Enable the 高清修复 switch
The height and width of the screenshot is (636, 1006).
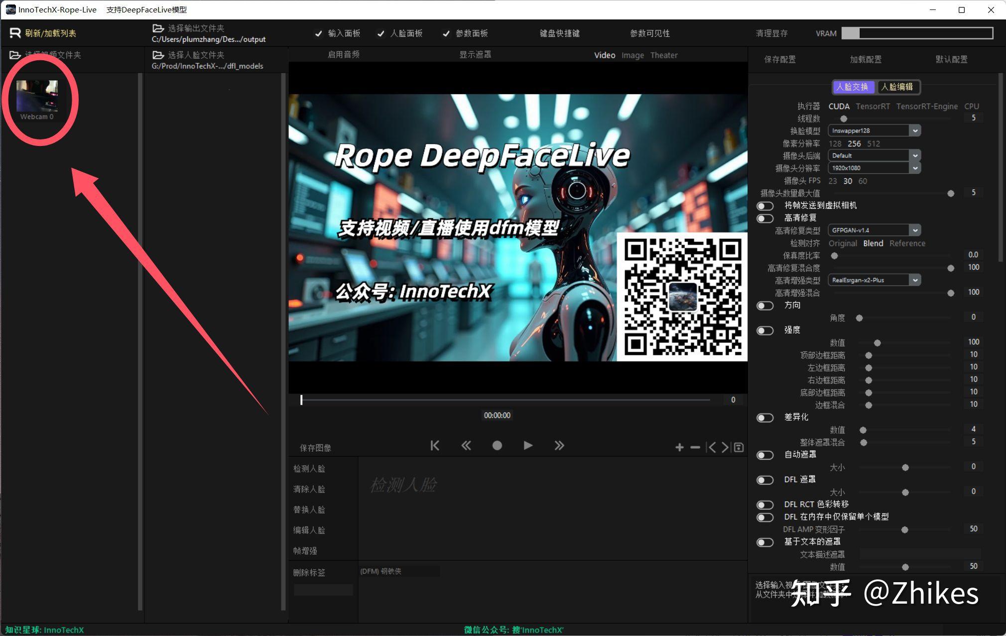click(765, 218)
